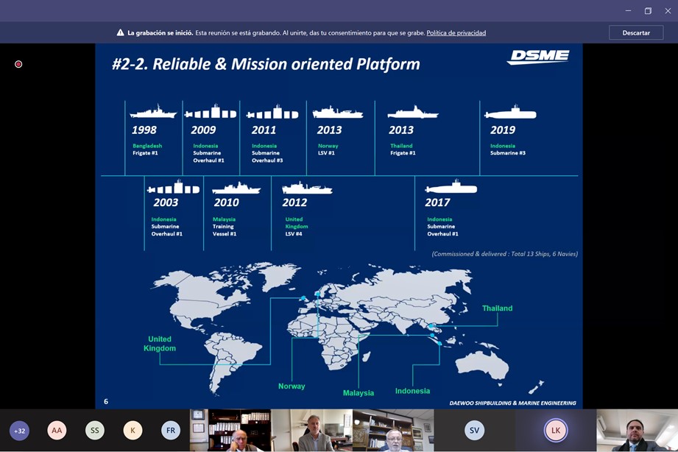This screenshot has height=452, width=678.
Task: Select the FR participant avatar
Action: point(171,431)
